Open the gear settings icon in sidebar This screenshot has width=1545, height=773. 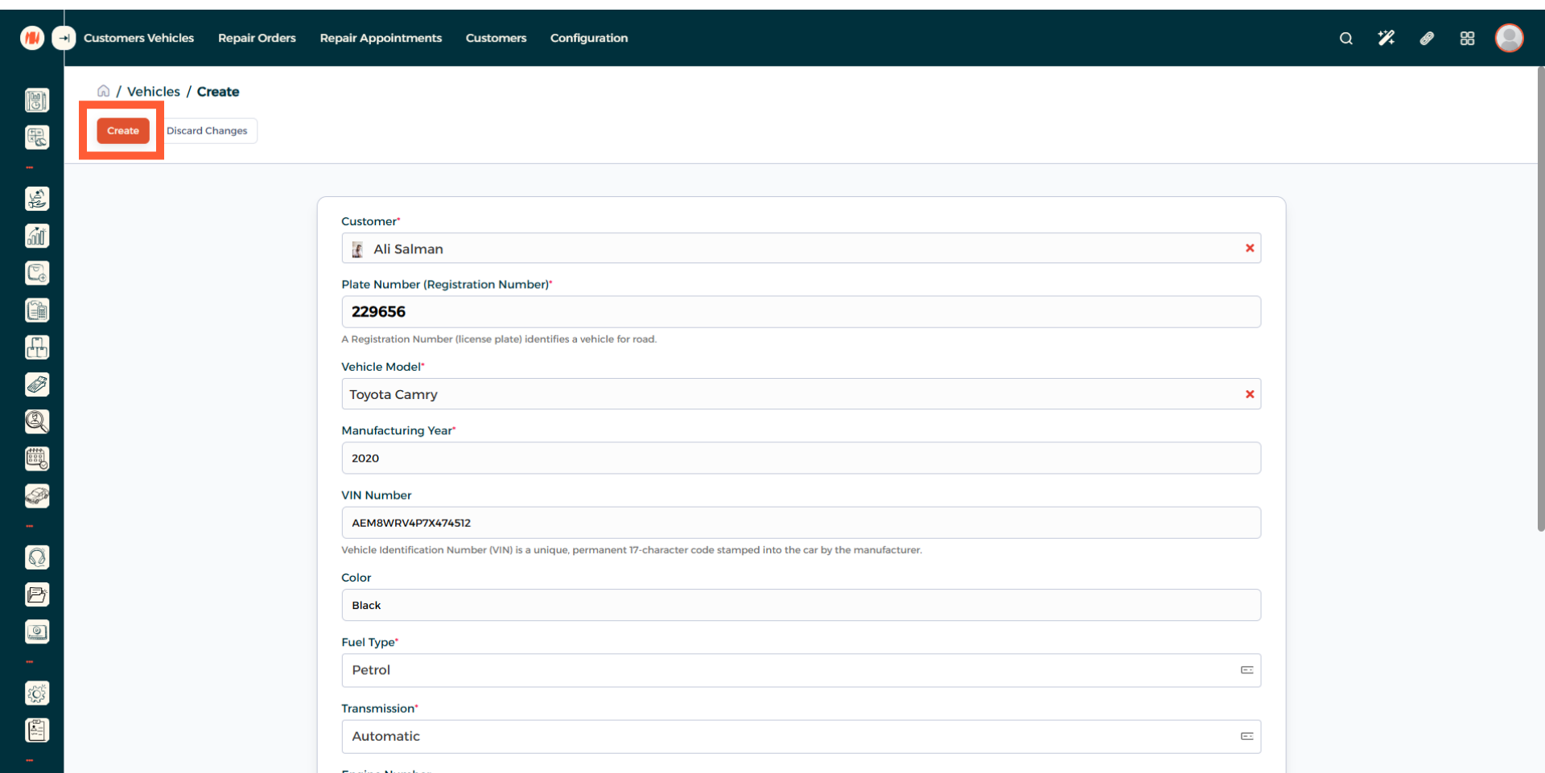(x=37, y=693)
